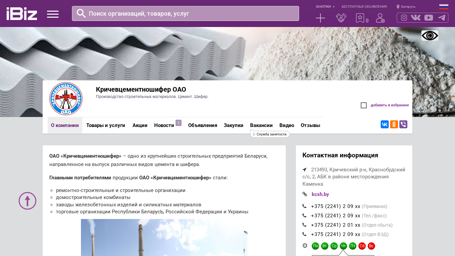Select the Вт day circle
455x256 pixels.
click(325, 246)
